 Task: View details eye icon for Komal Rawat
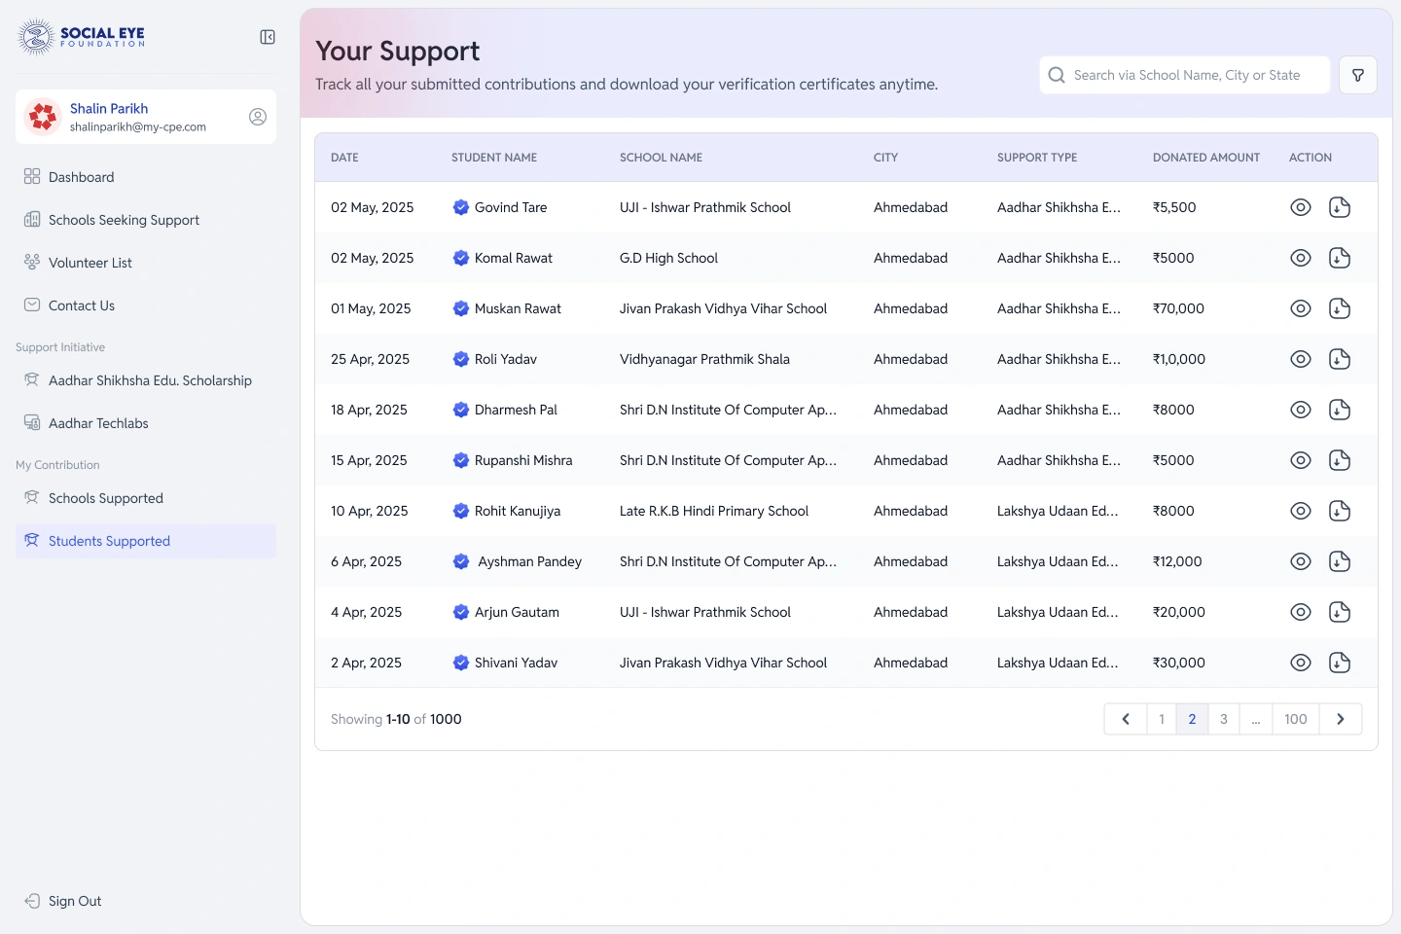click(x=1301, y=258)
